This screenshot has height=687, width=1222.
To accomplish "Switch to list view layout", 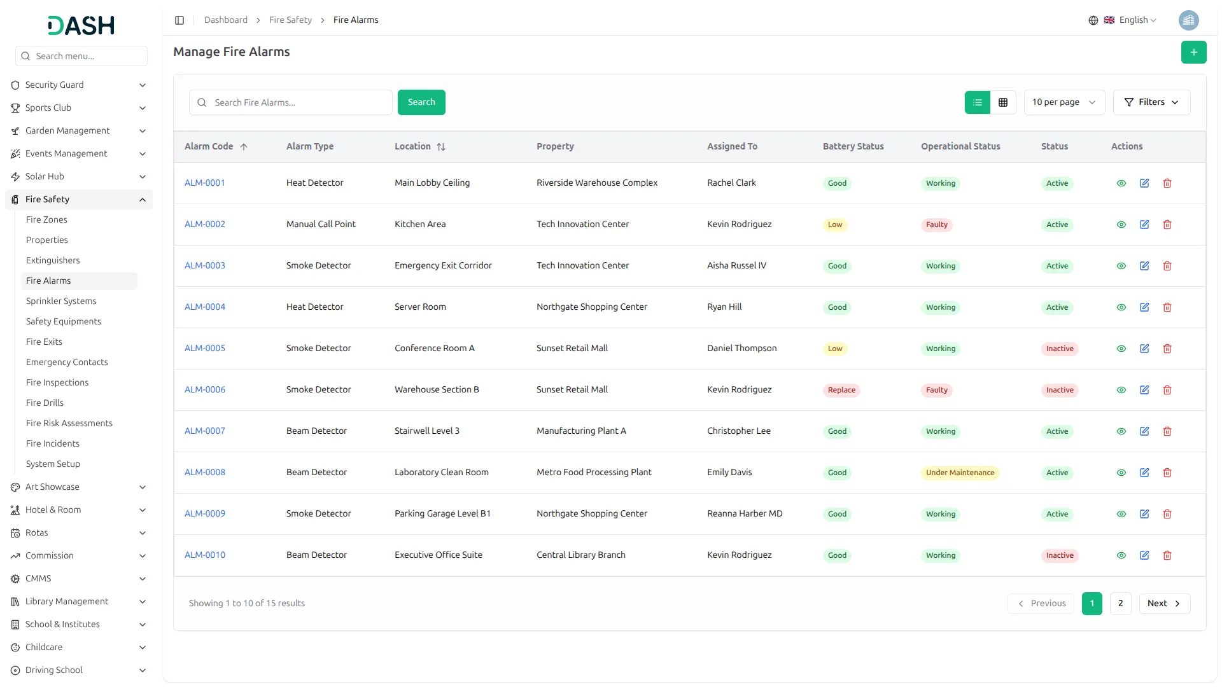I will [978, 102].
